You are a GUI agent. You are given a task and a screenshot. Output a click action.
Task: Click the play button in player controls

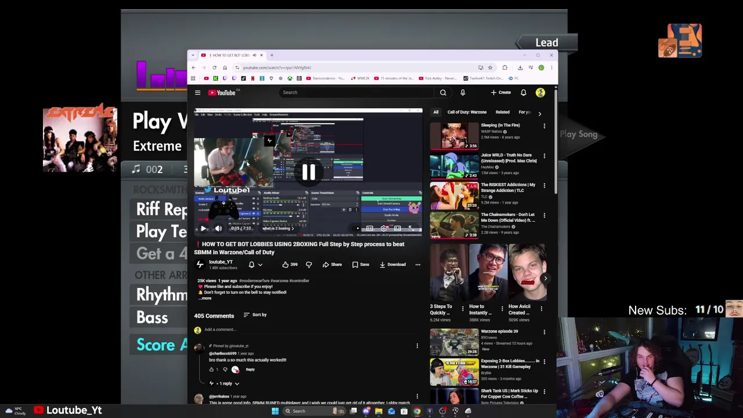pyautogui.click(x=203, y=228)
